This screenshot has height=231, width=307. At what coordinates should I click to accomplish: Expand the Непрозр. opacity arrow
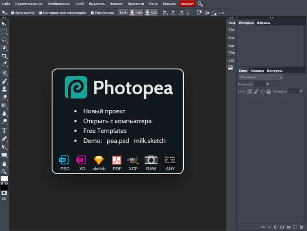267,84
